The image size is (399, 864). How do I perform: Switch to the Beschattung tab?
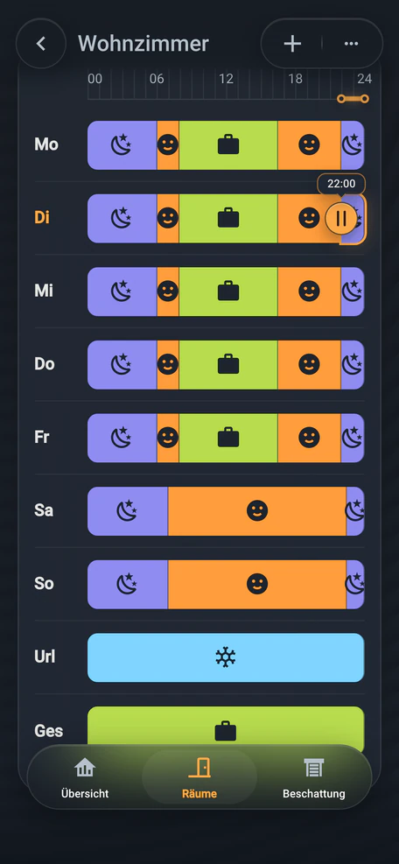pos(313,778)
